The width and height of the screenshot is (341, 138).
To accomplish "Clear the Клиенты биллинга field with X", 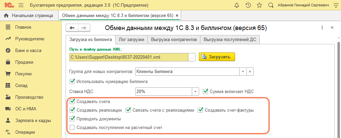I will 250,71.
